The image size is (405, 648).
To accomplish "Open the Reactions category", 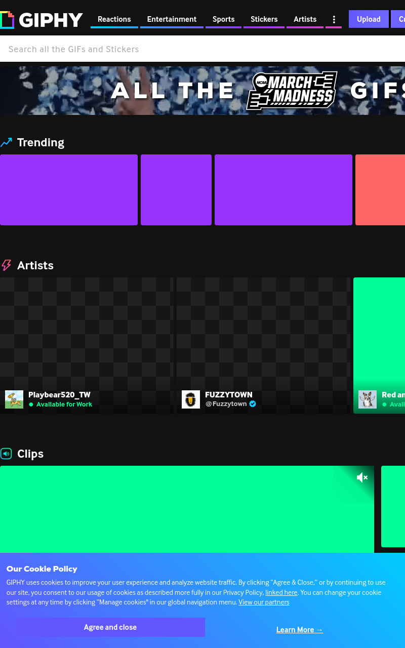I will point(114,19).
